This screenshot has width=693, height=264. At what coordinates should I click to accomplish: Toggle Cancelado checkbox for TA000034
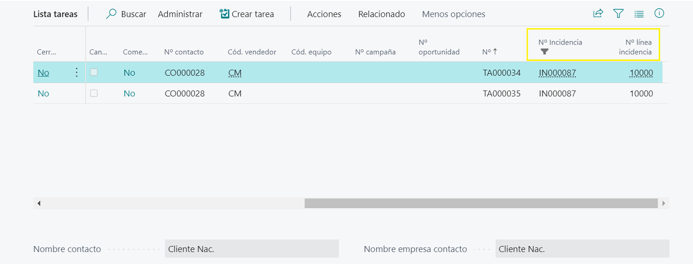pos(94,72)
